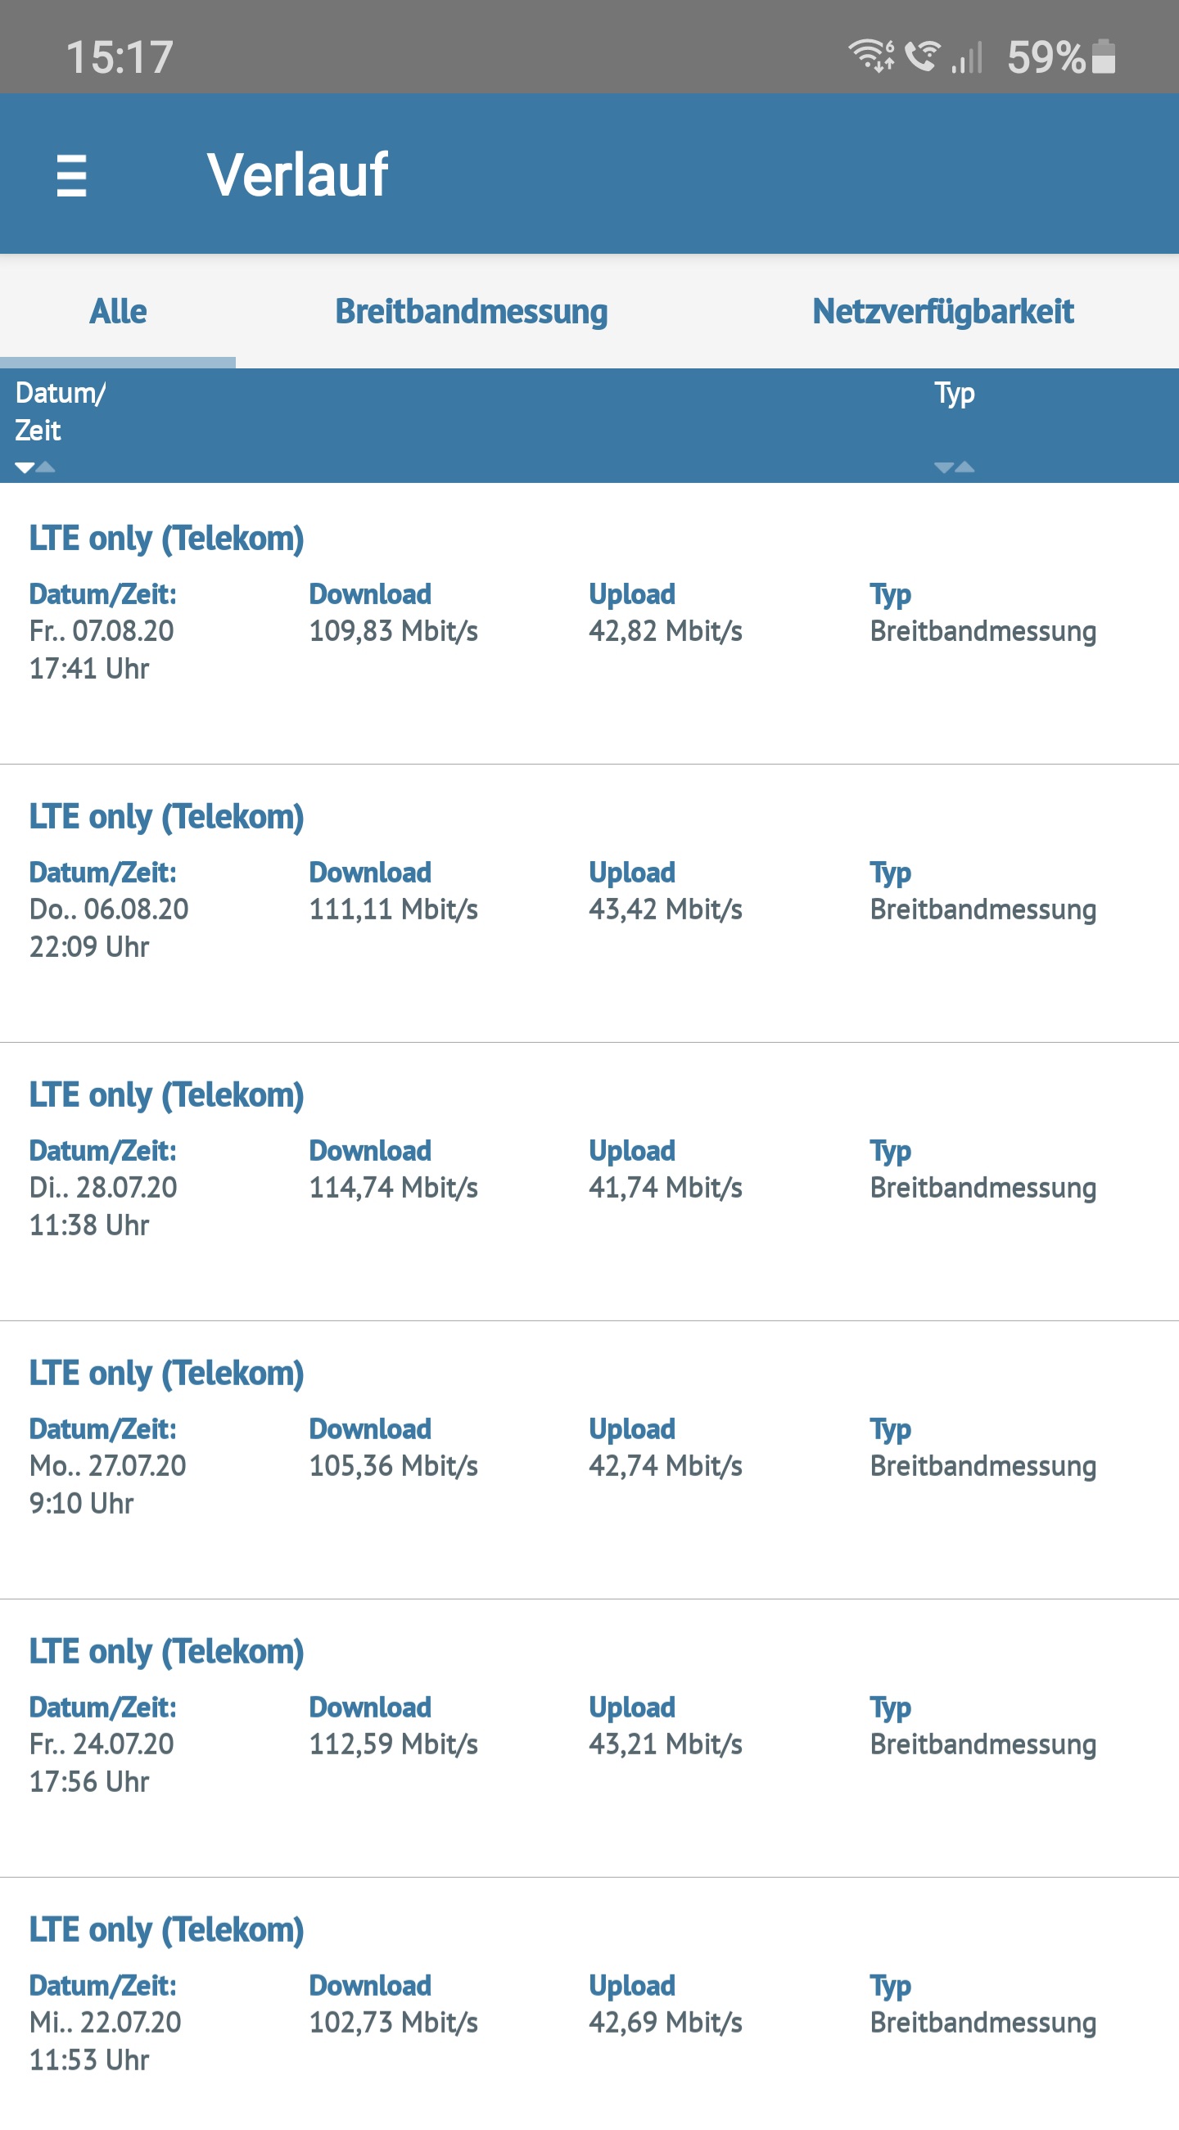Tap the Verlauf page title

298,174
